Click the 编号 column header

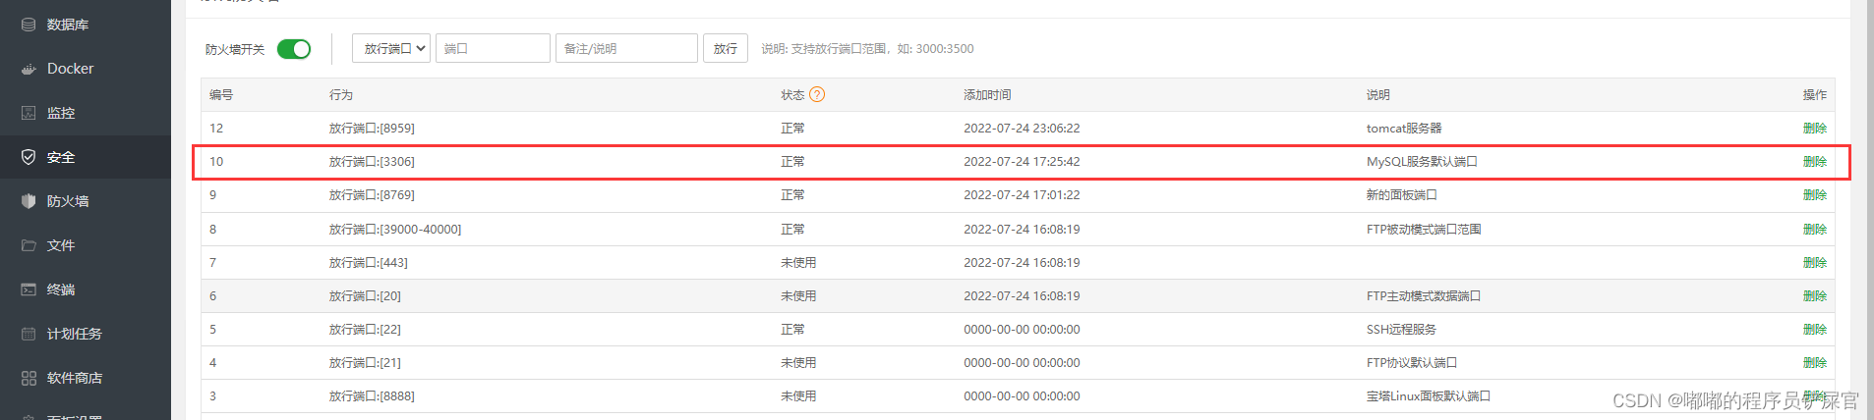(x=221, y=95)
